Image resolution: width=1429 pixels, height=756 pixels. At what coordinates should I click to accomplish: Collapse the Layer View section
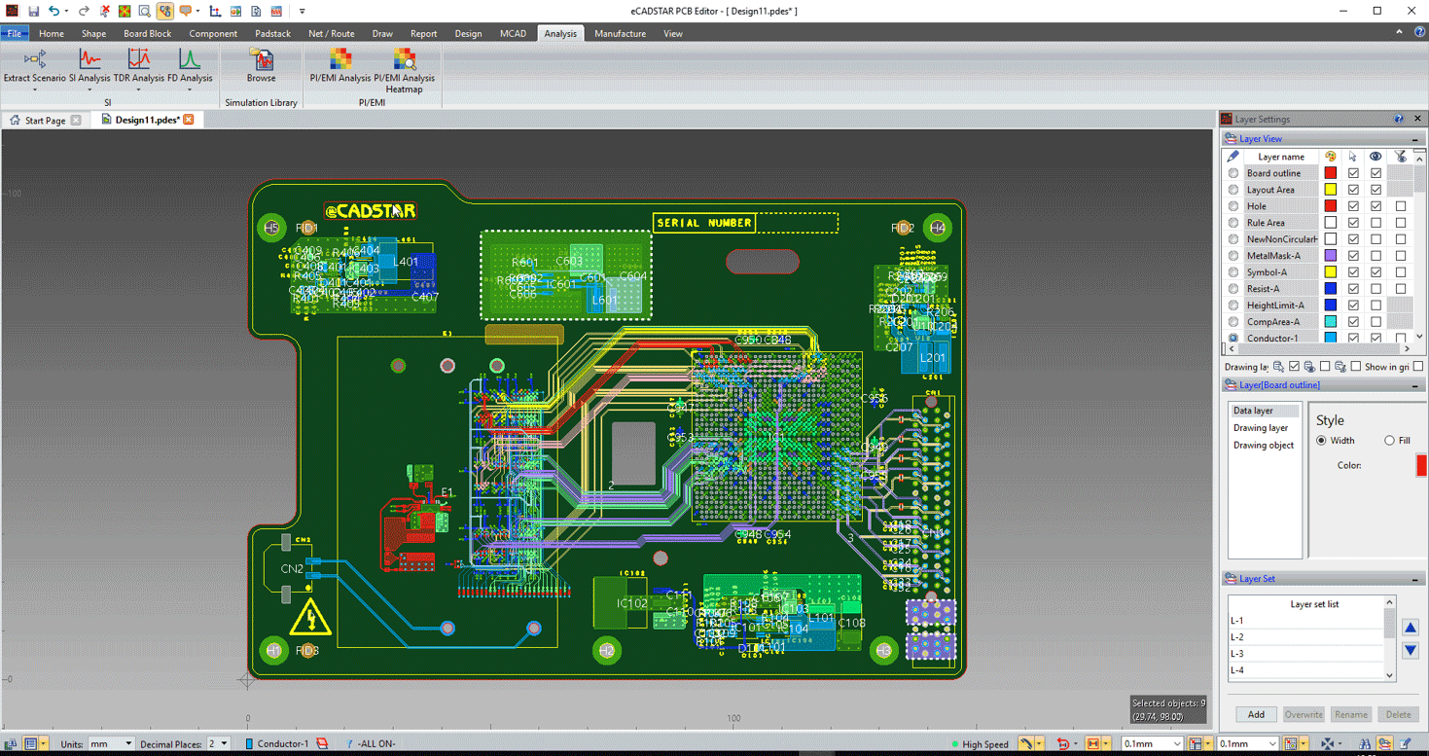pyautogui.click(x=1415, y=139)
